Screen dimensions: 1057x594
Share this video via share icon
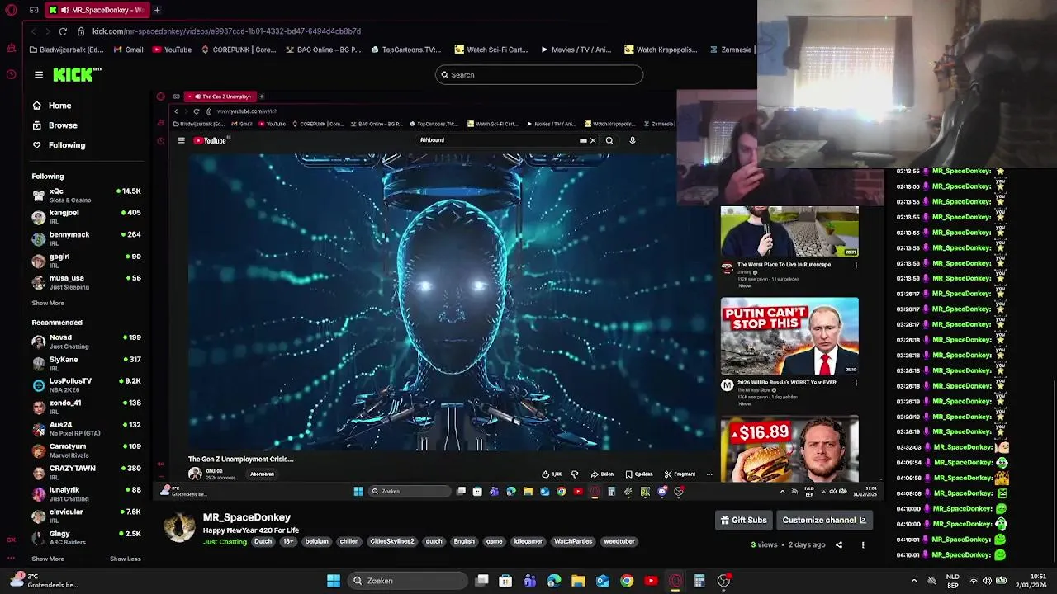coord(839,545)
